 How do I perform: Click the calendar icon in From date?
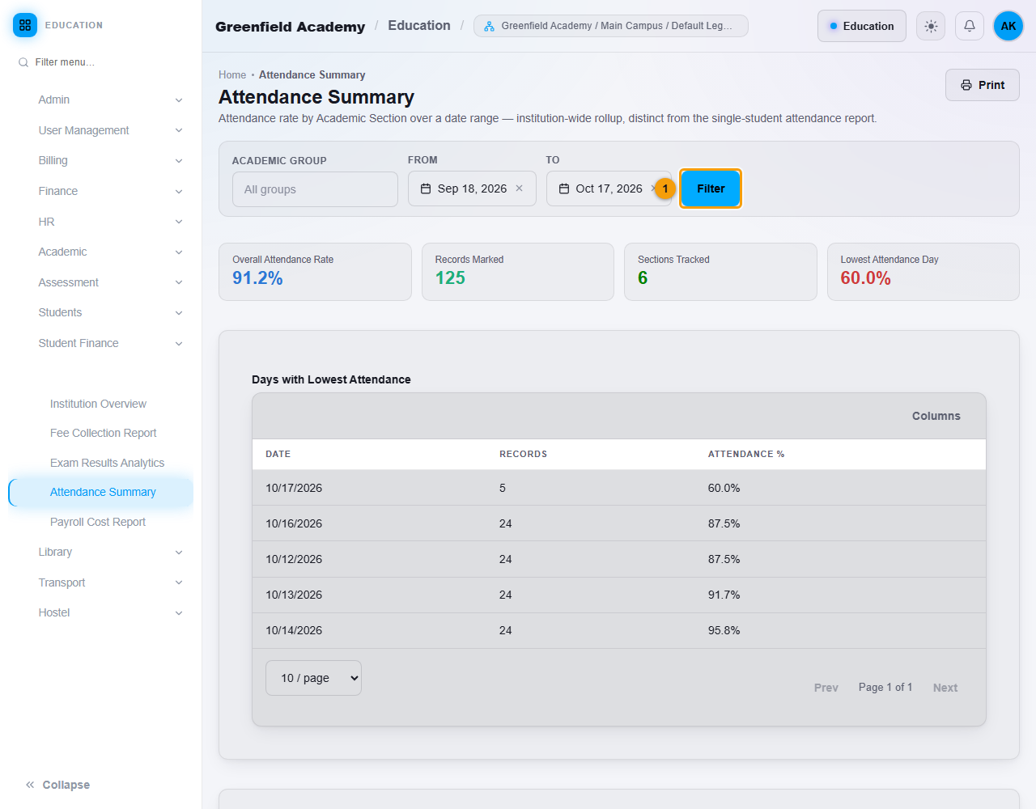coord(426,188)
